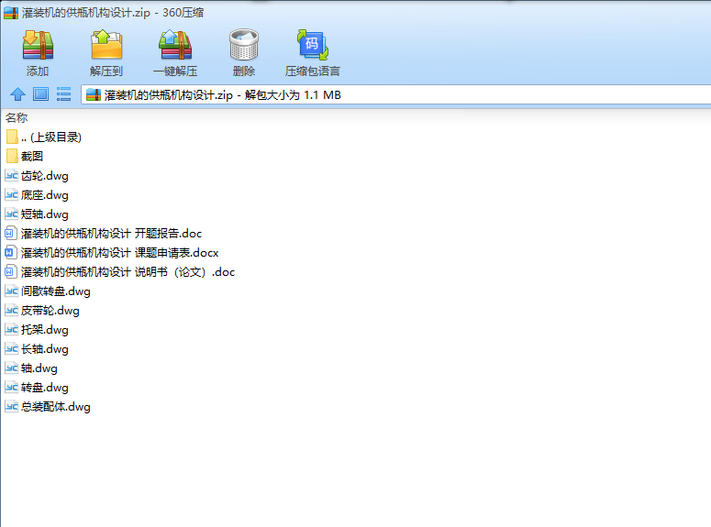The width and height of the screenshot is (711, 527).
Task: Click the address path field
Action: (x=395, y=94)
